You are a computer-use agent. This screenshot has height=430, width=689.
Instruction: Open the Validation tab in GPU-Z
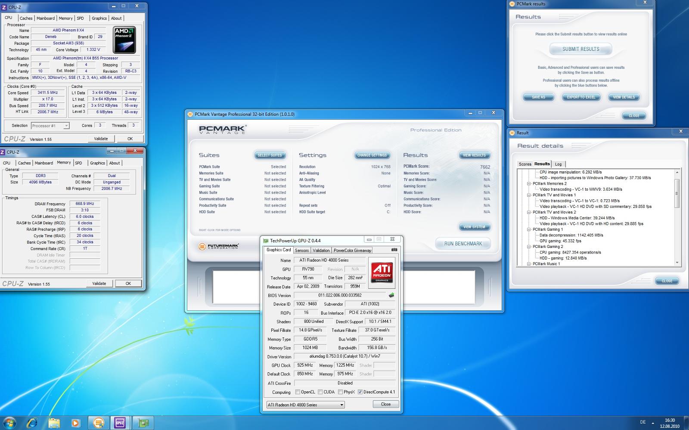coord(321,250)
